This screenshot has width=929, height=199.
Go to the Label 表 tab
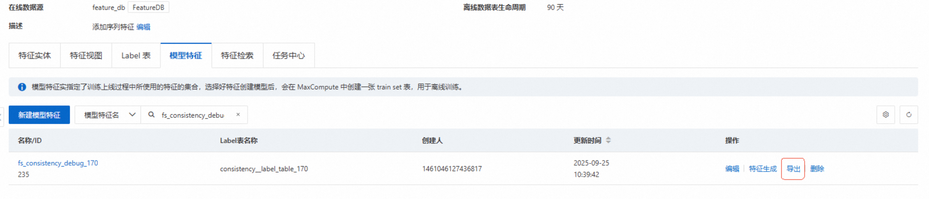(136, 55)
